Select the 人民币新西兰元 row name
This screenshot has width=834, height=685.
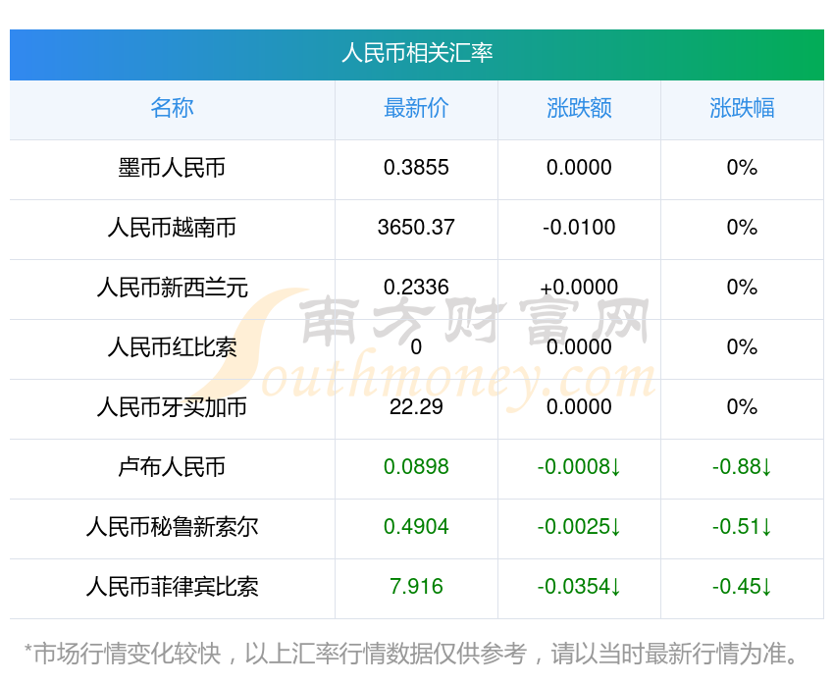tap(172, 288)
